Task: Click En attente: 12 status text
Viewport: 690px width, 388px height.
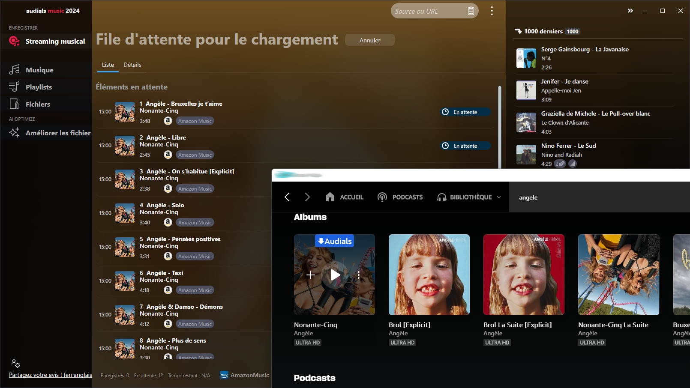Action: (x=148, y=376)
